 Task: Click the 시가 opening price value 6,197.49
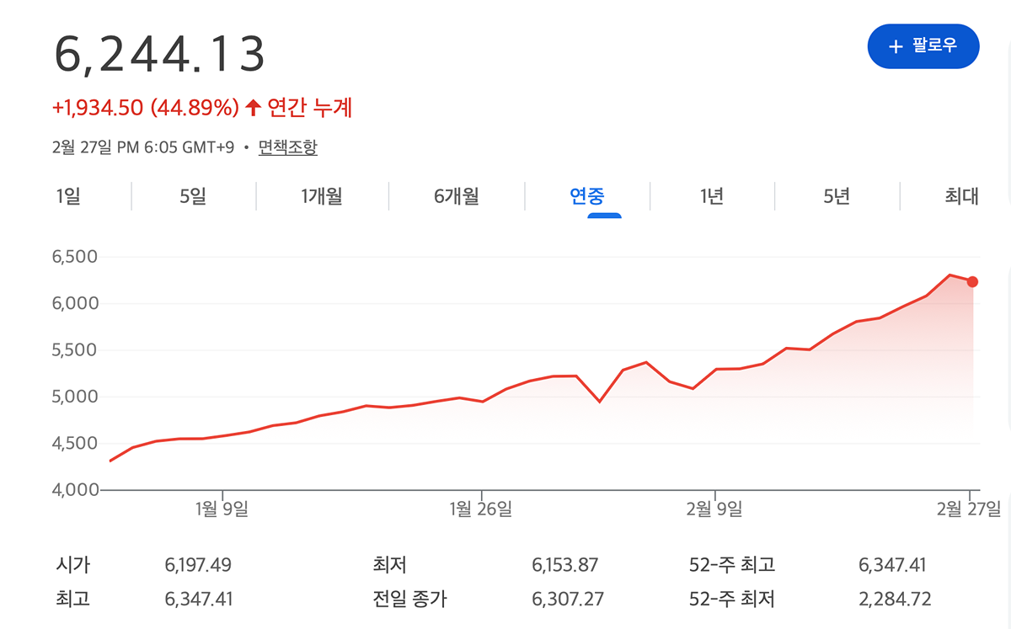[x=198, y=565]
